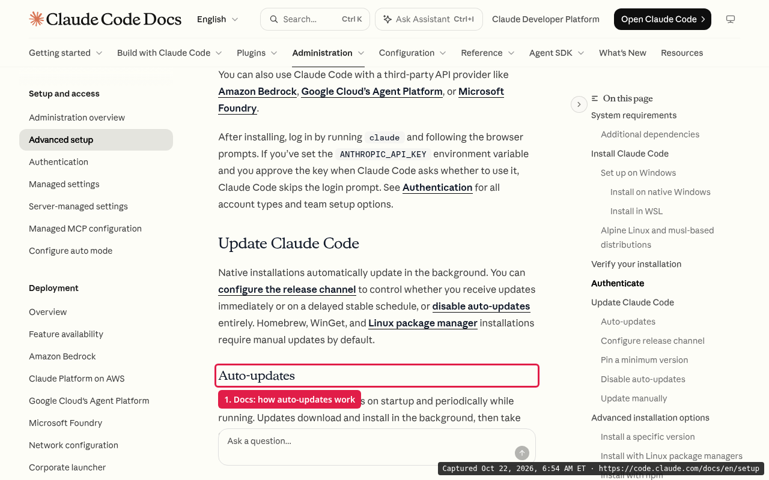Open Managed settings sidebar page
The width and height of the screenshot is (769, 480).
[64, 184]
